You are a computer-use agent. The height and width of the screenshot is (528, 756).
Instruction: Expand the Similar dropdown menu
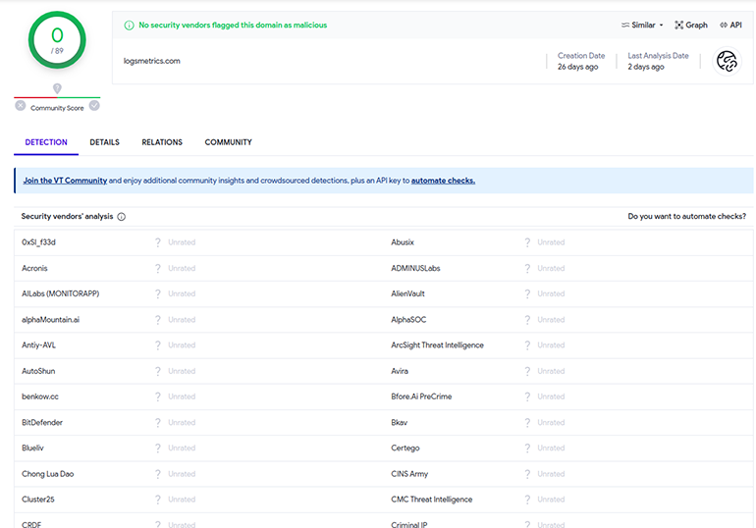coord(642,25)
